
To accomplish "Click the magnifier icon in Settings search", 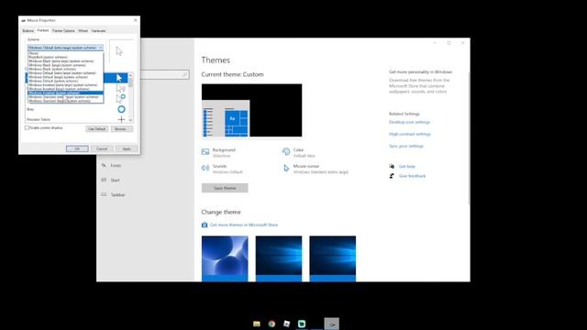I will coord(184,75).
